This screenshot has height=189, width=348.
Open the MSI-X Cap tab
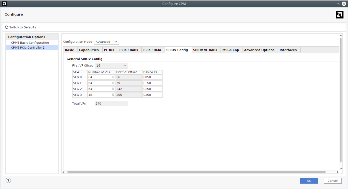coord(231,50)
